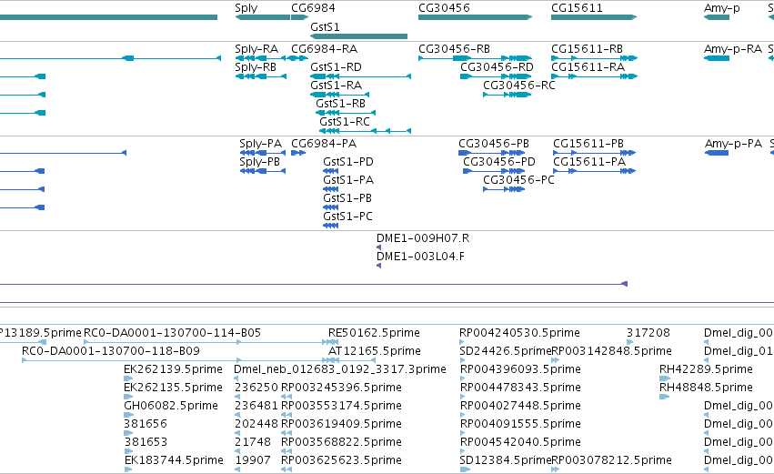Select transcript GstS1-RD
The image size is (774, 474).
pyautogui.click(x=336, y=67)
